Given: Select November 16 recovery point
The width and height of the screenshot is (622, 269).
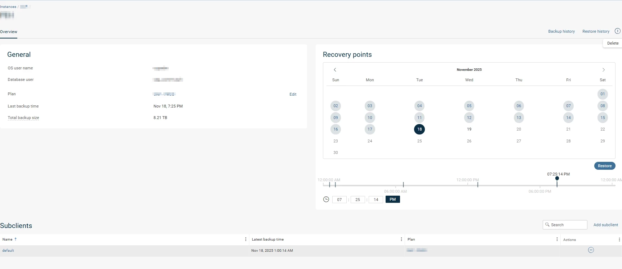Looking at the screenshot, I should [x=336, y=129].
